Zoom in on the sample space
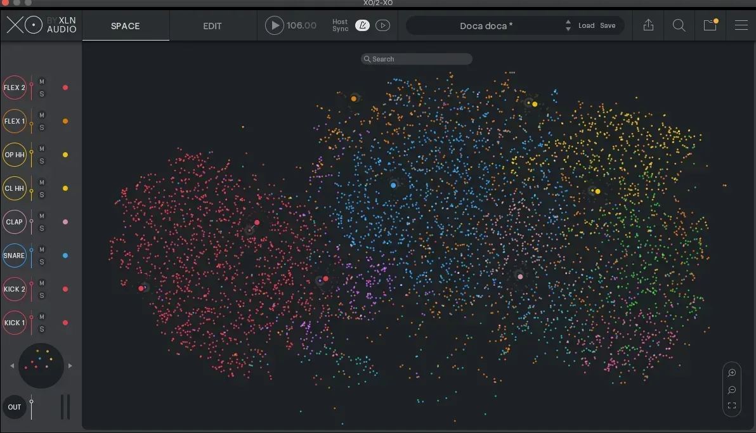Image resolution: width=756 pixels, height=433 pixels. [732, 373]
